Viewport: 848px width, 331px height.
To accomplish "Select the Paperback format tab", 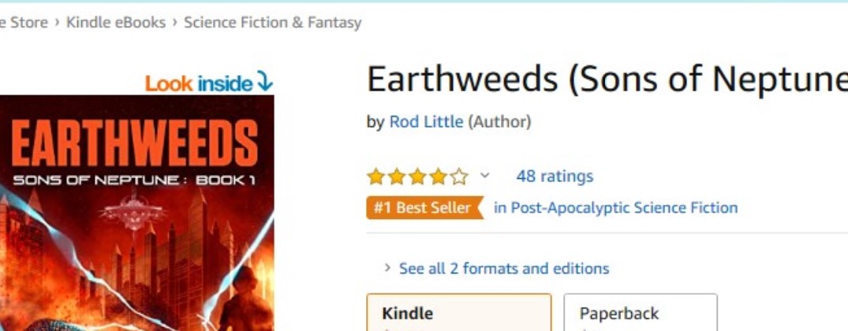I will pos(641,313).
